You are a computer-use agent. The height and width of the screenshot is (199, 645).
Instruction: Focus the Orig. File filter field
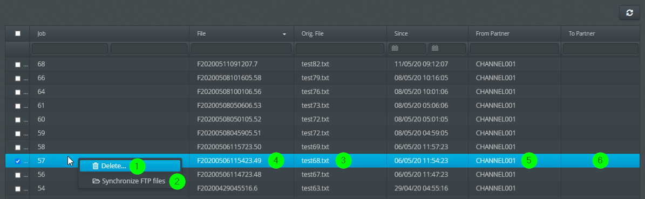pos(340,49)
